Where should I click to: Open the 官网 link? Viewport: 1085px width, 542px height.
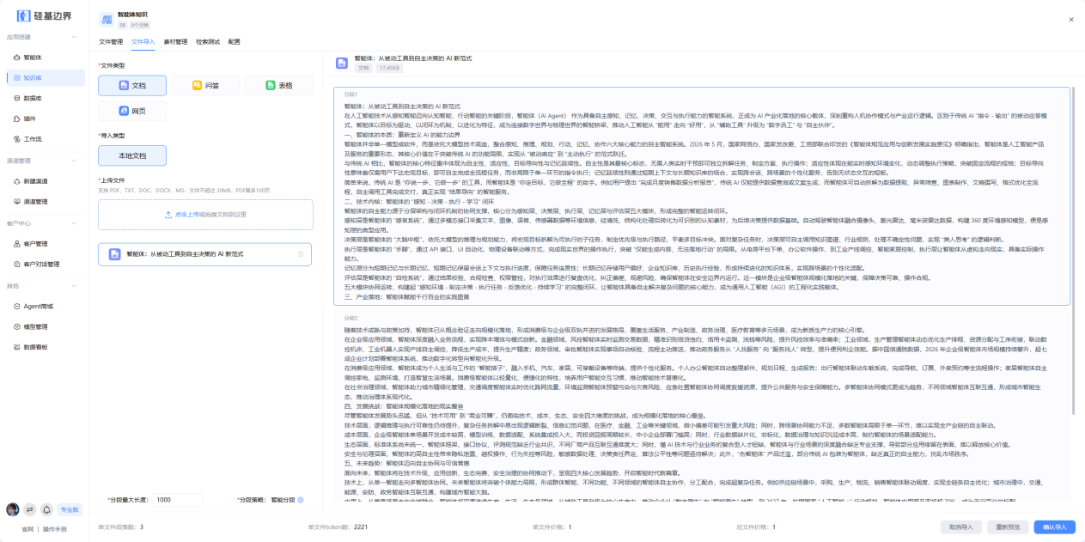[28, 529]
